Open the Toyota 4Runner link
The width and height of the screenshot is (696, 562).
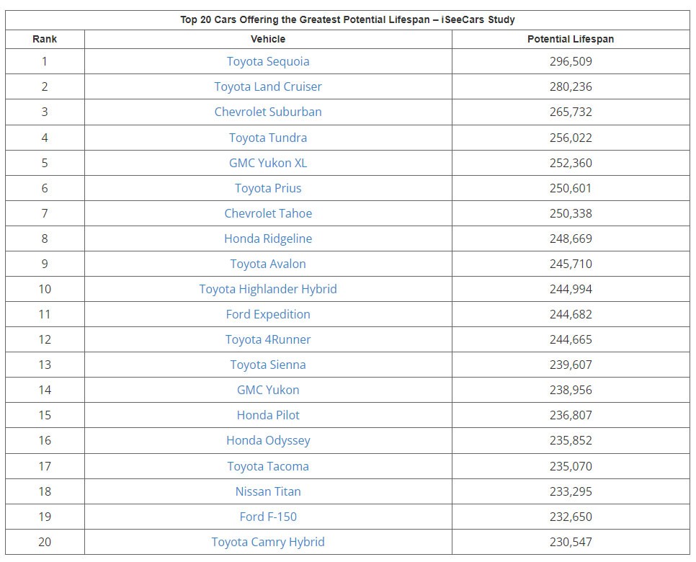[x=268, y=339]
